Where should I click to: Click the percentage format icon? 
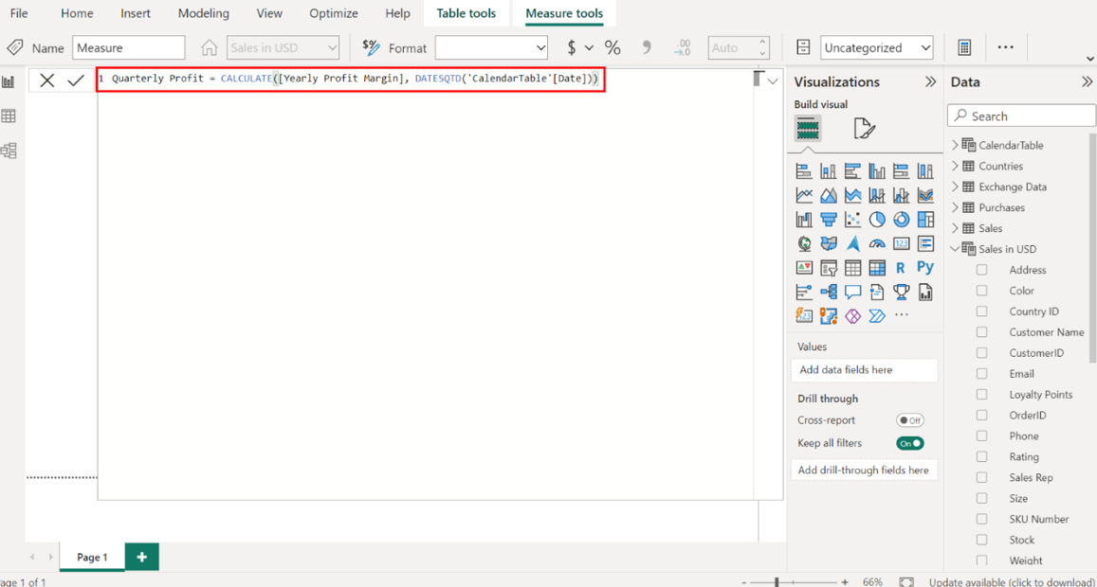coord(612,48)
